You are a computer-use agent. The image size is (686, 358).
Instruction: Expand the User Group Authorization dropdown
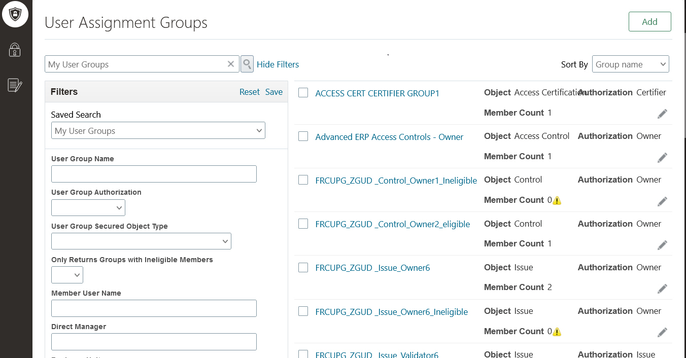88,208
